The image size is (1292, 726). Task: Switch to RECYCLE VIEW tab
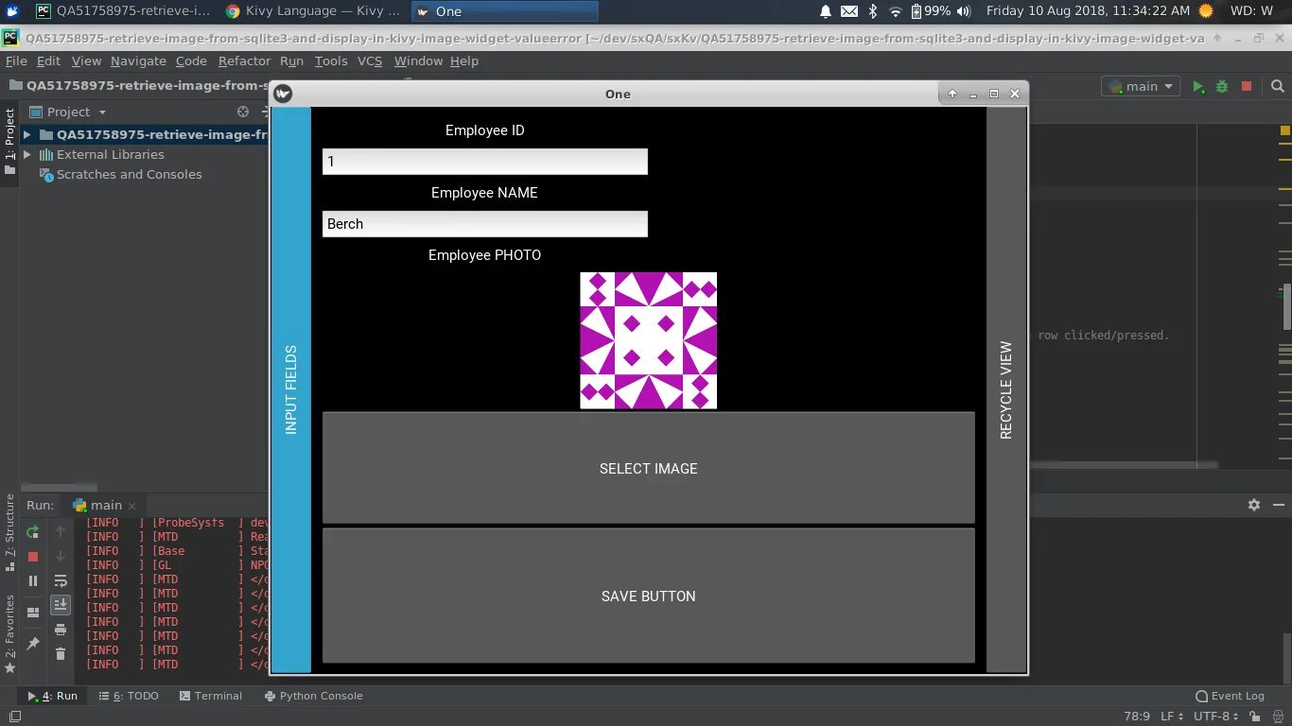pos(1006,389)
